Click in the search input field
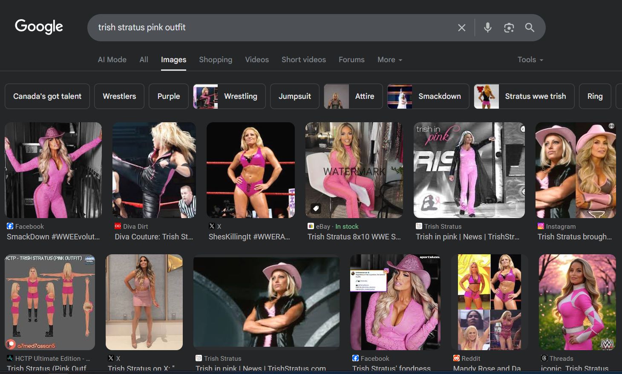Viewport: 622px width, 374px height. point(273,28)
